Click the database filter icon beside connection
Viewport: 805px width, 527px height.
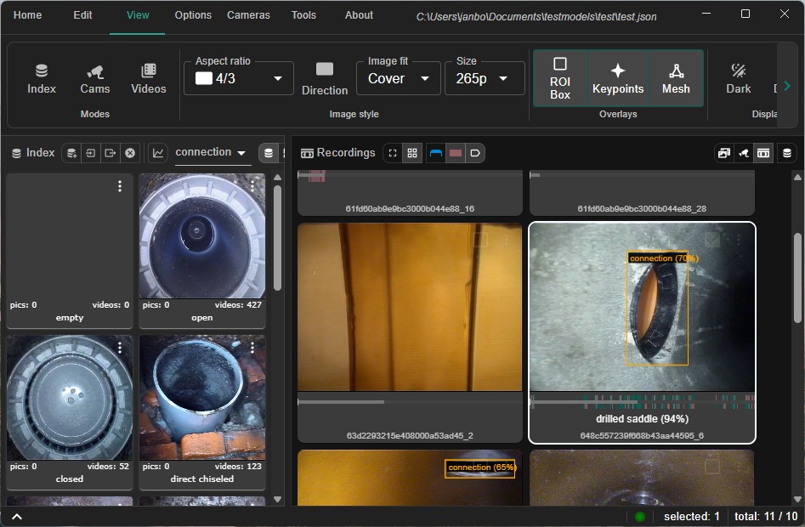pyautogui.click(x=268, y=153)
